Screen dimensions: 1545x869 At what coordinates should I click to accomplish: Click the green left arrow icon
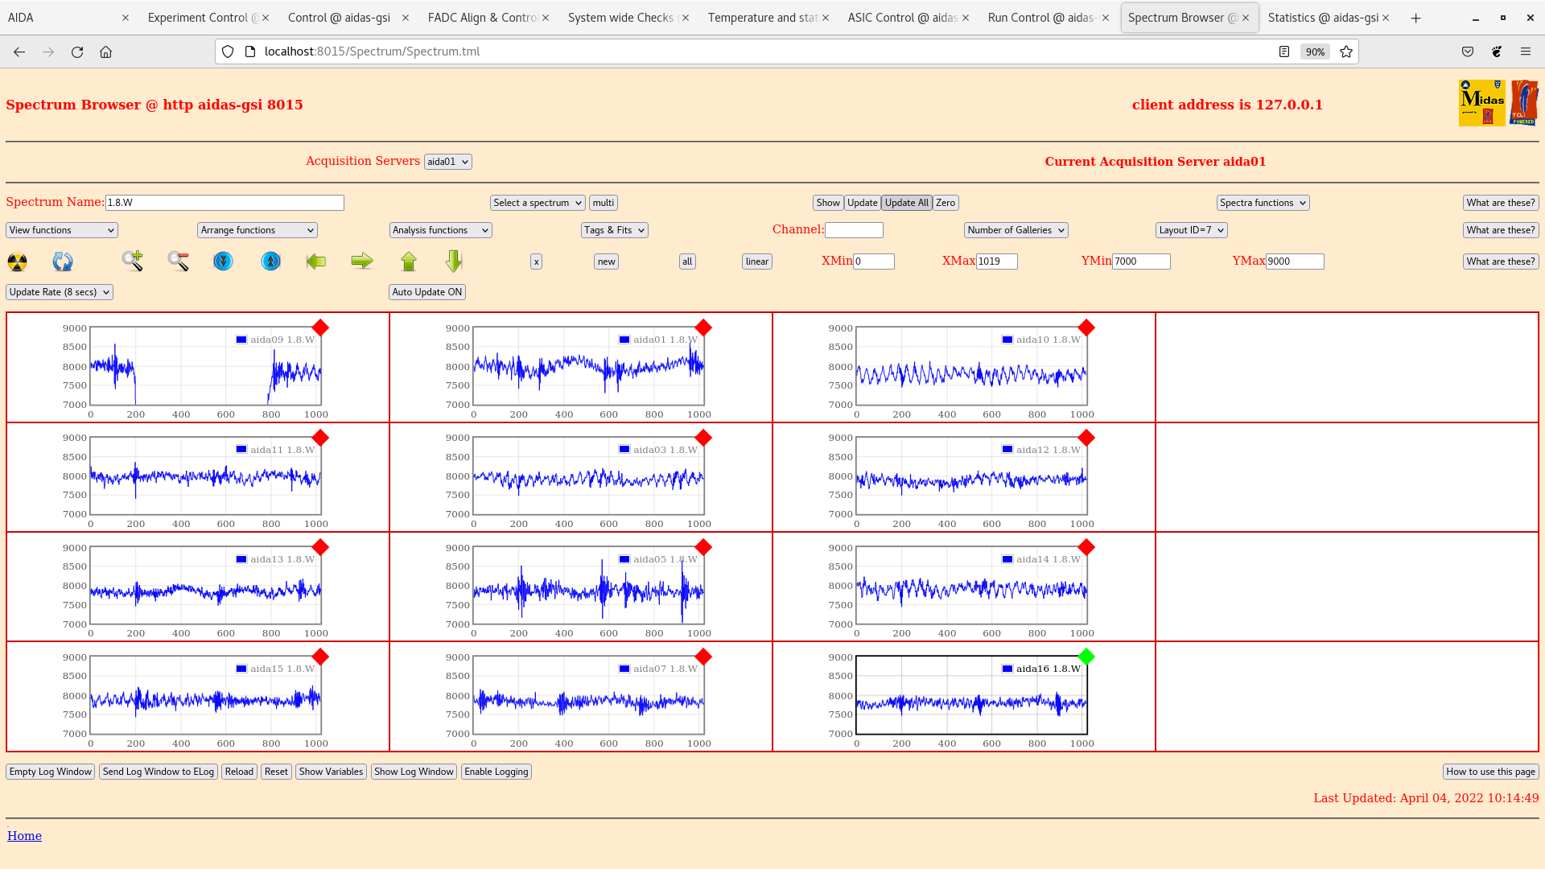(x=316, y=261)
